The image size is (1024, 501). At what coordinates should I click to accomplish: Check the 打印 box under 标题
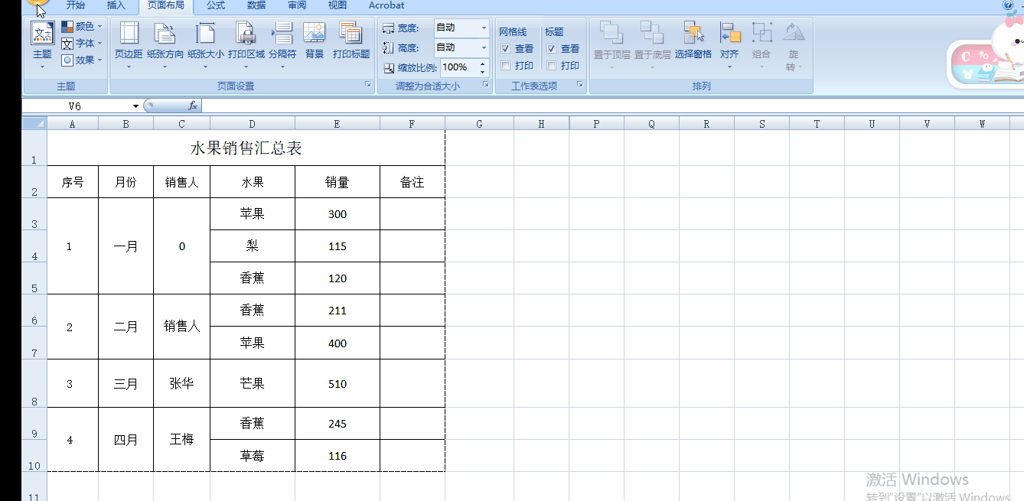(552, 65)
